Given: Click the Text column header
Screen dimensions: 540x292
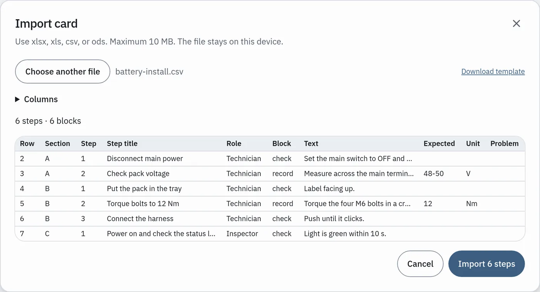Looking at the screenshot, I should [x=311, y=143].
